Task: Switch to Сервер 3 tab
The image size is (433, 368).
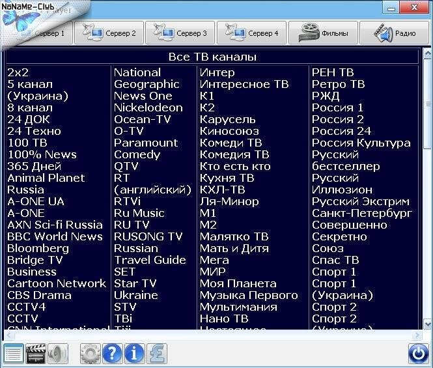Action: (x=180, y=33)
